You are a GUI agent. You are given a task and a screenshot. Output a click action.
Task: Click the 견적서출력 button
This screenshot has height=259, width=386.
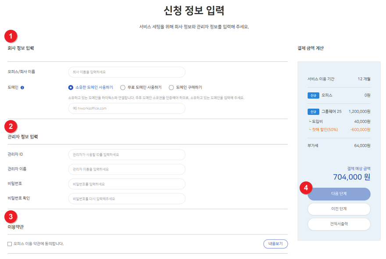(x=339, y=224)
